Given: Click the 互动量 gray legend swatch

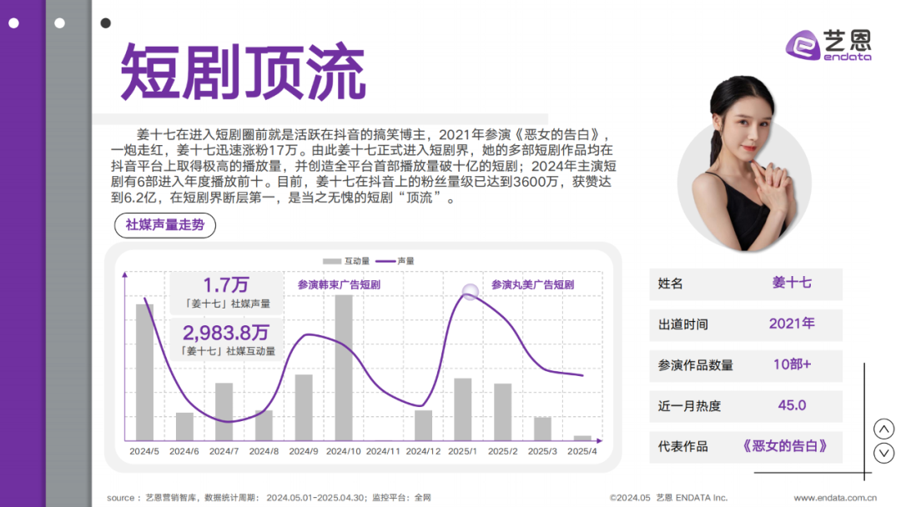Looking at the screenshot, I should coord(331,261).
